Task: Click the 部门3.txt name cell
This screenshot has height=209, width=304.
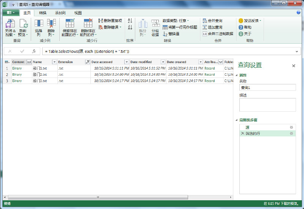Action: [44, 81]
